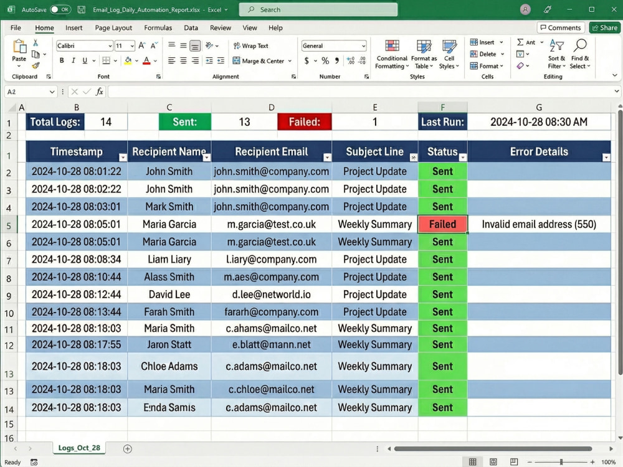
Task: Select the Format Painter brush icon
Action: (x=36, y=65)
